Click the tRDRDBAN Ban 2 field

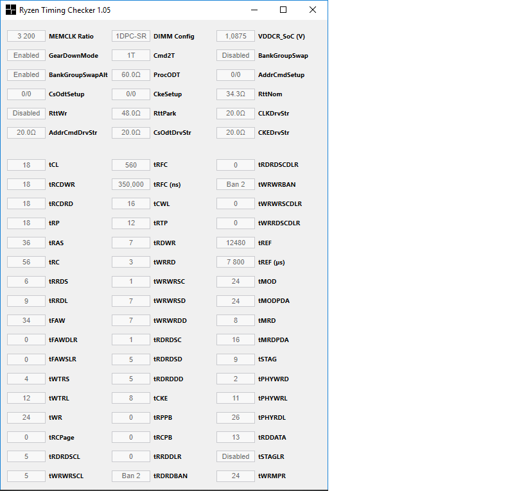tap(131, 476)
